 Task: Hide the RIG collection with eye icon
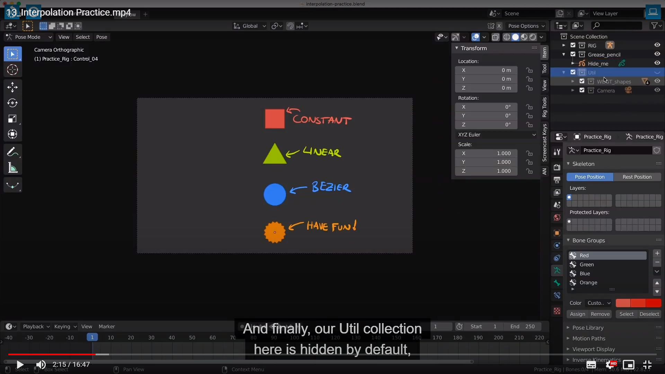coord(657,45)
